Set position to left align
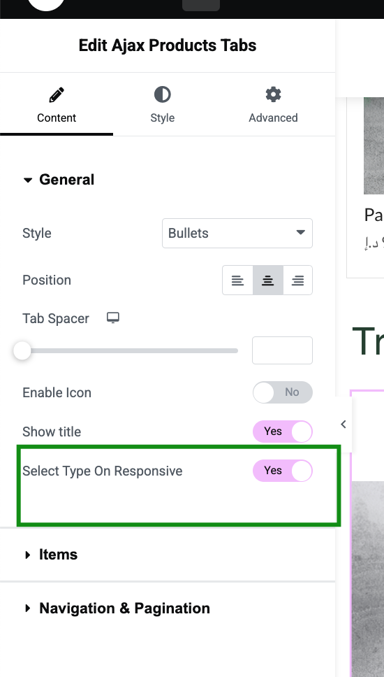The height and width of the screenshot is (677, 384). pos(237,280)
